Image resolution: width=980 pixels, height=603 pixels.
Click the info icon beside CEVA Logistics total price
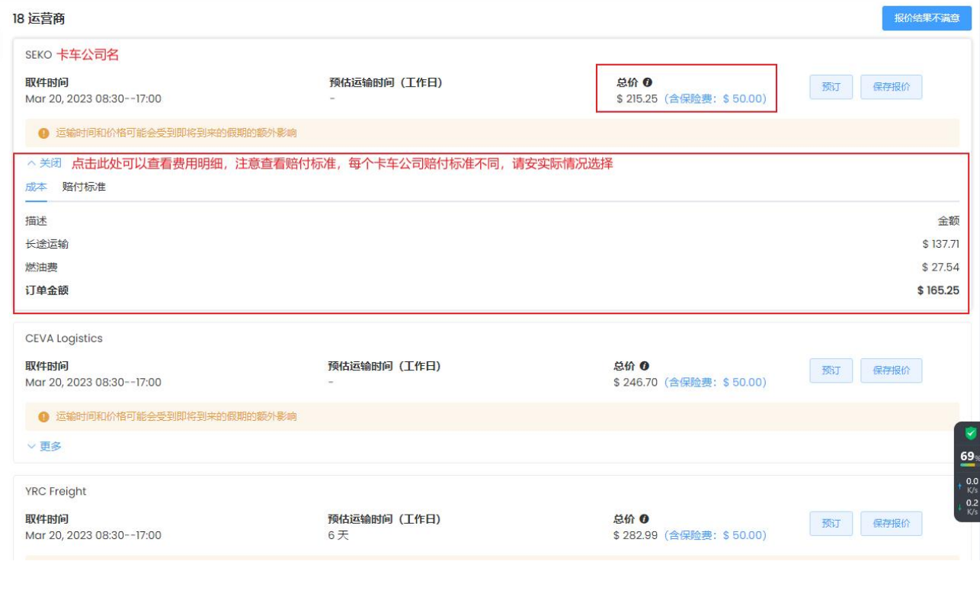click(644, 366)
